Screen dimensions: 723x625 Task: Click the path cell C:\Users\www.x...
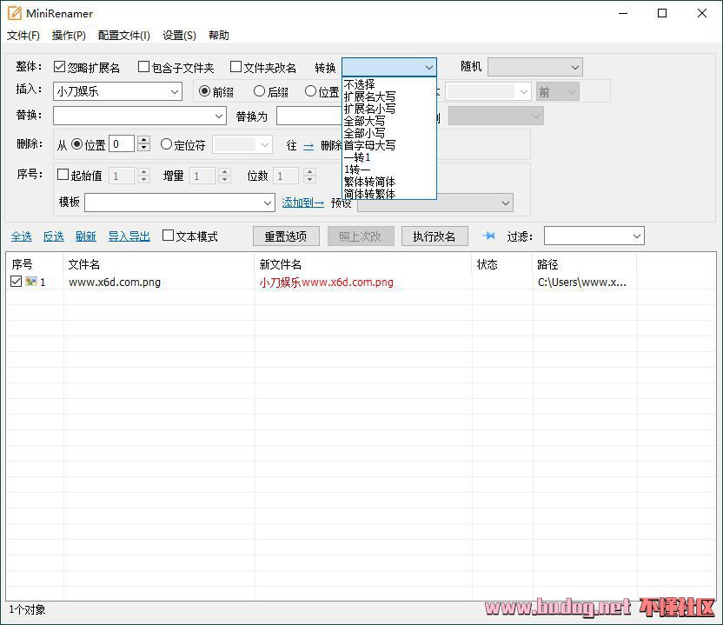(x=582, y=282)
